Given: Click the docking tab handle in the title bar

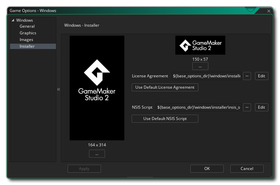Looking at the screenshot, I should (x=251, y=9).
